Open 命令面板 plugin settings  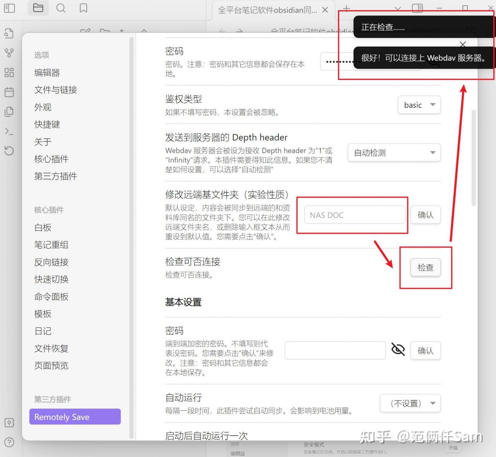[51, 296]
